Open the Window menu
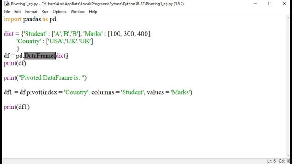This screenshot has width=292, height=164. [78, 12]
